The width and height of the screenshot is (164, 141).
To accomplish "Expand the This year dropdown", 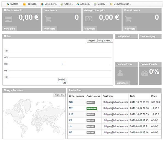I will point(92,41).
